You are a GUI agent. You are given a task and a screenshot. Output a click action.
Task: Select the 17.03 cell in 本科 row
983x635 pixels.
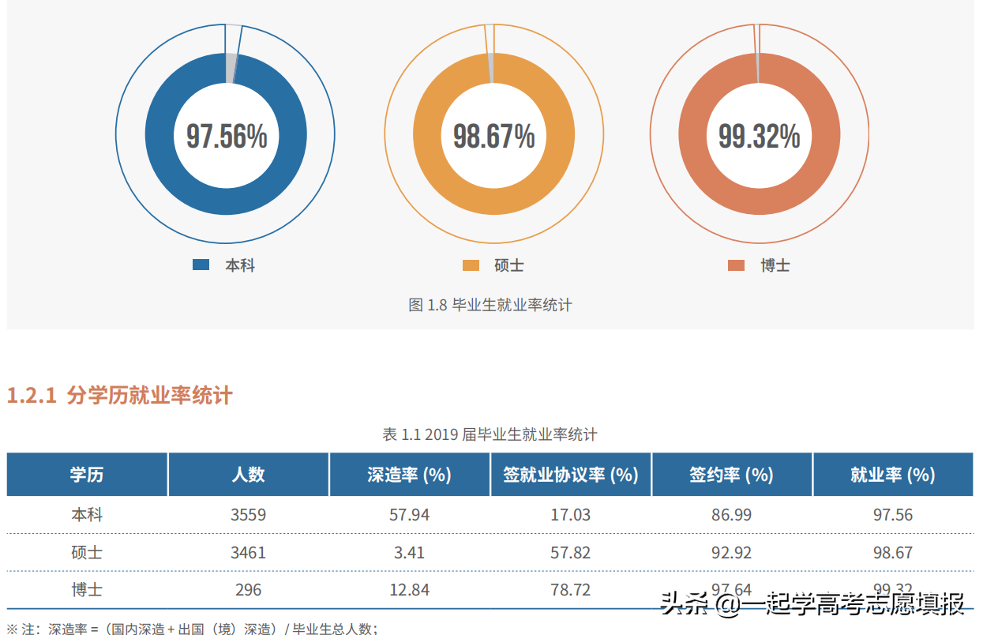(x=571, y=515)
